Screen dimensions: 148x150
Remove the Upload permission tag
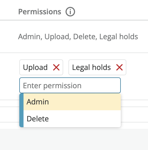tap(56, 67)
